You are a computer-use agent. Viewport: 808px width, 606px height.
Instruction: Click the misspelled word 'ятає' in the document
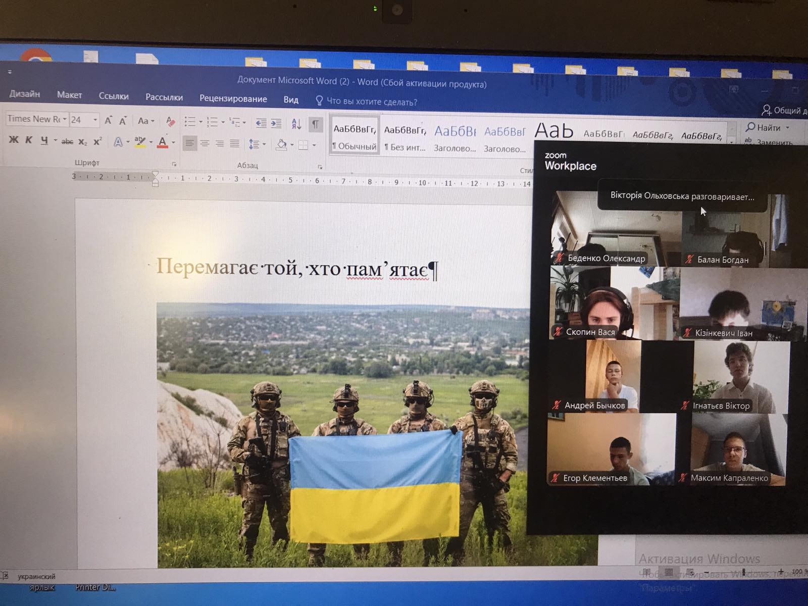(408, 270)
